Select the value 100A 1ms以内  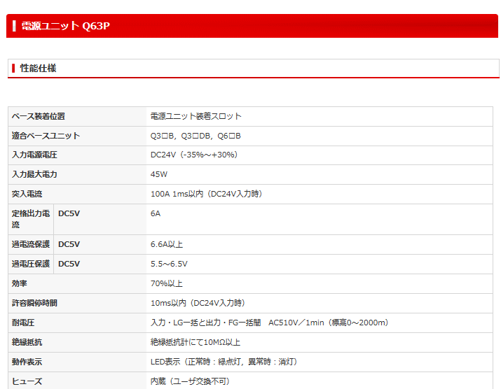point(207,194)
